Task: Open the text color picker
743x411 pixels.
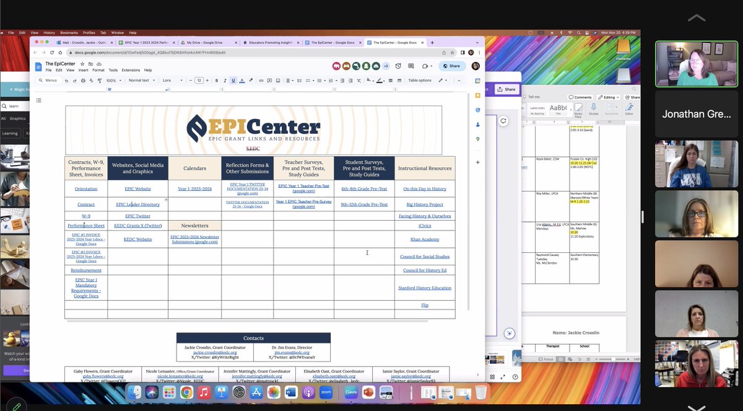Action: [241, 81]
